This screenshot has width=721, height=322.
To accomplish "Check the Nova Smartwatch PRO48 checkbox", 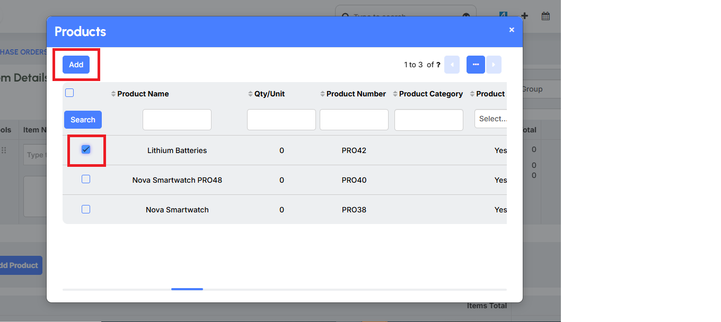I will (86, 179).
